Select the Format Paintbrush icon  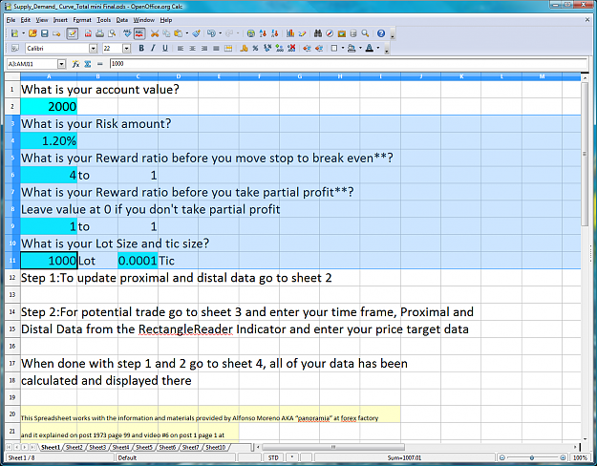(x=197, y=33)
